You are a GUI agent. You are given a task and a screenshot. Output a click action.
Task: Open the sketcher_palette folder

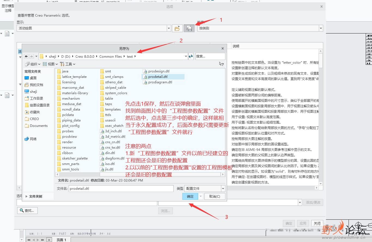(72, 158)
